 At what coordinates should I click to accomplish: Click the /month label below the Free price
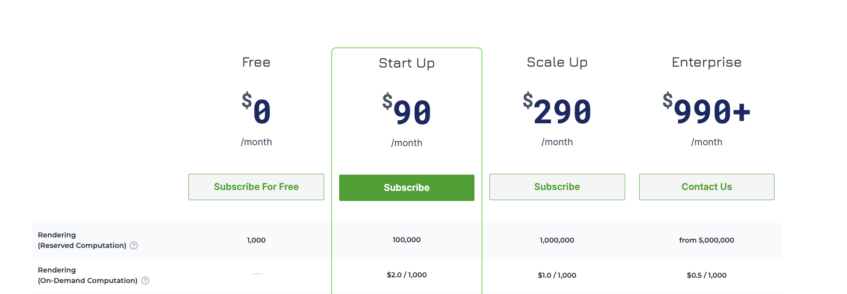[x=256, y=142]
